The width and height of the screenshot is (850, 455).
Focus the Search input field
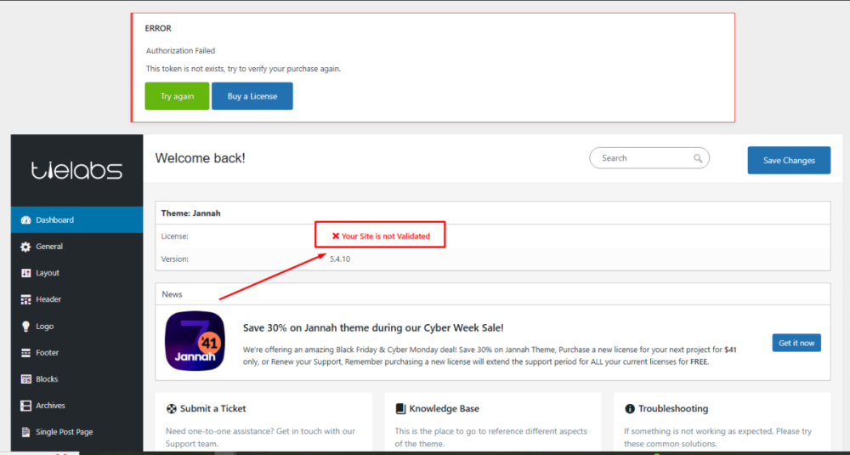click(x=649, y=158)
